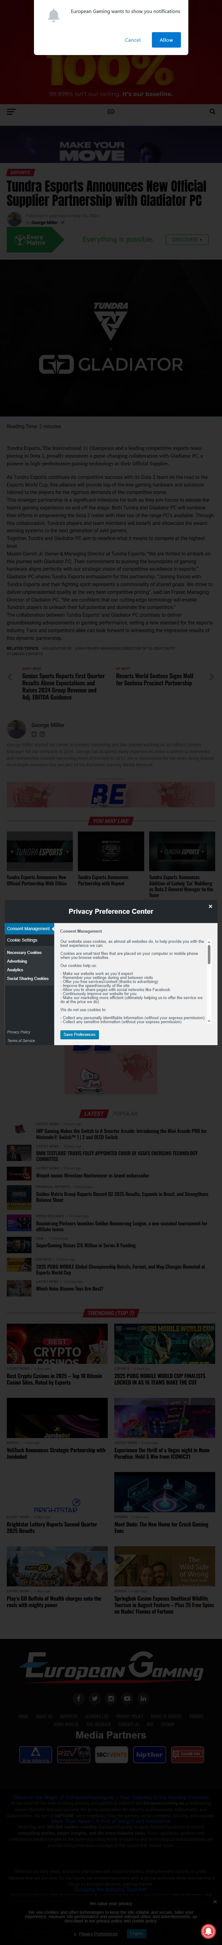
Task: Close the Privacy Preference Center dialog
Action: pyautogui.click(x=211, y=906)
